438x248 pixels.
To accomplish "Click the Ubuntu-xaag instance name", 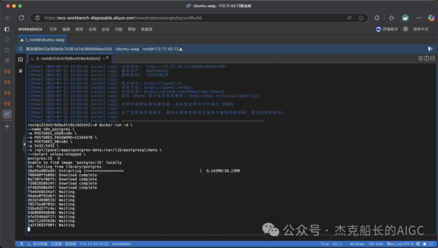I will pyautogui.click(x=127, y=49).
